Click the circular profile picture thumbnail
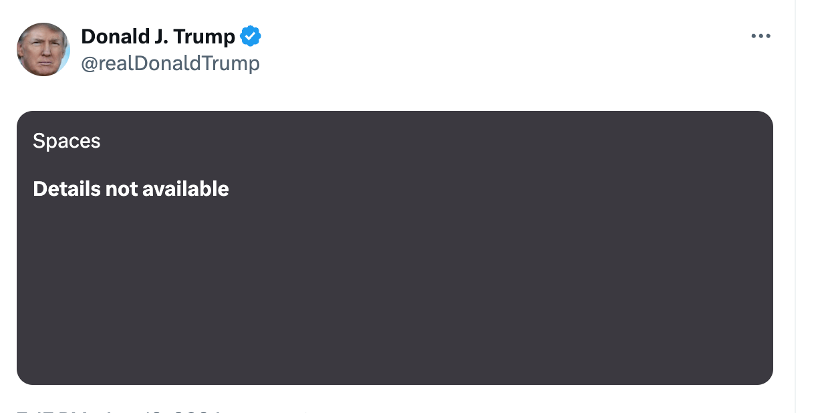This screenshot has height=413, width=826. pyautogui.click(x=43, y=49)
